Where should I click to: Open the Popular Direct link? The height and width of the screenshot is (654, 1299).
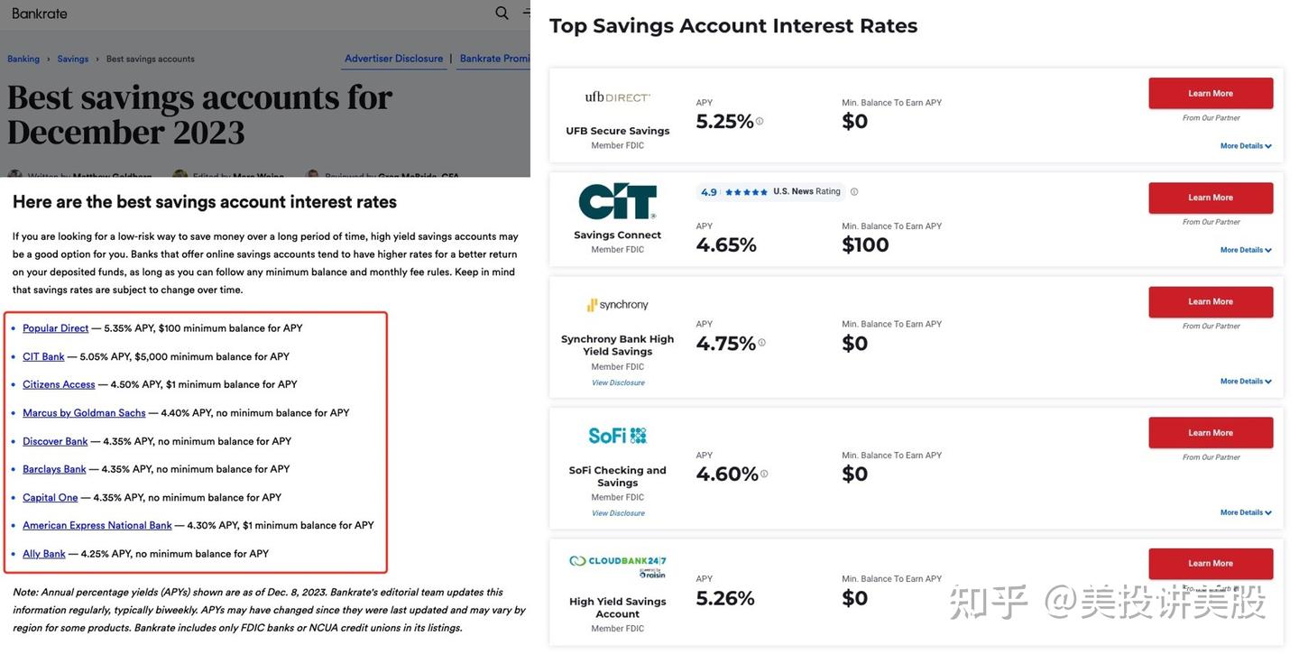pos(56,328)
